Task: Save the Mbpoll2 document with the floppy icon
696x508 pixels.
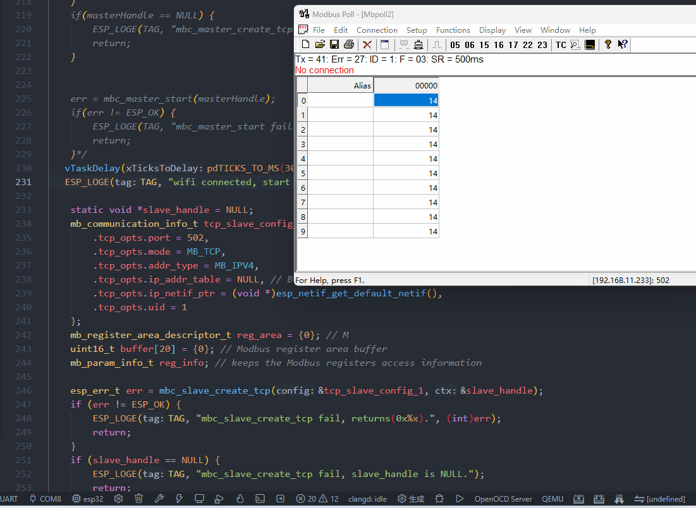Action: pyautogui.click(x=334, y=44)
